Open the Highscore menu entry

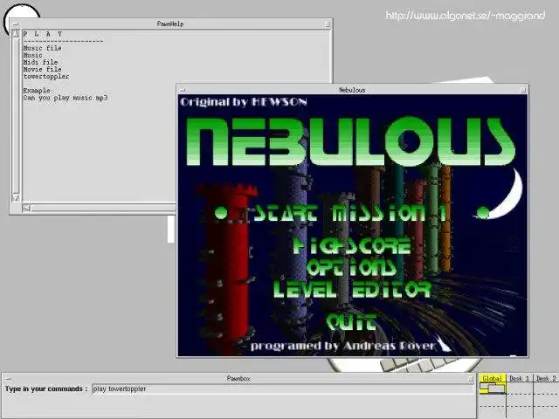pyautogui.click(x=352, y=245)
